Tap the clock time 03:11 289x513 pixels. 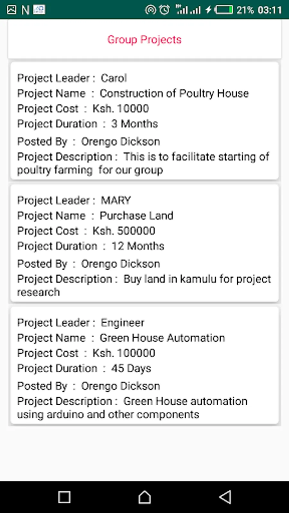tap(270, 10)
